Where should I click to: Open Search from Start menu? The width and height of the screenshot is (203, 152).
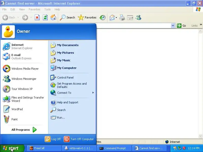72,110
